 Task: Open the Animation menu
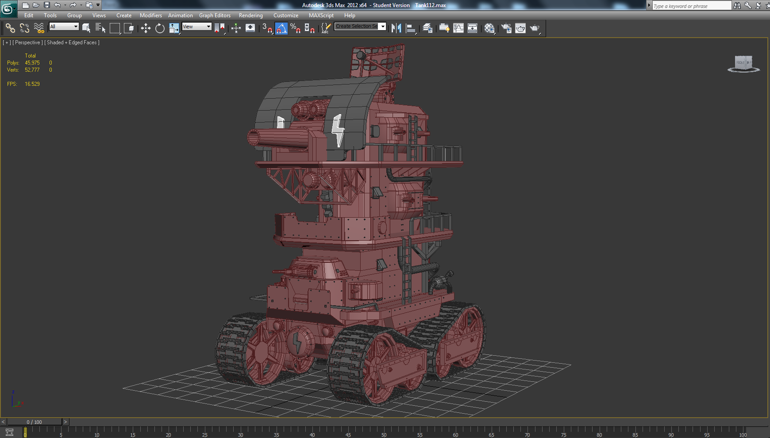[x=181, y=15]
